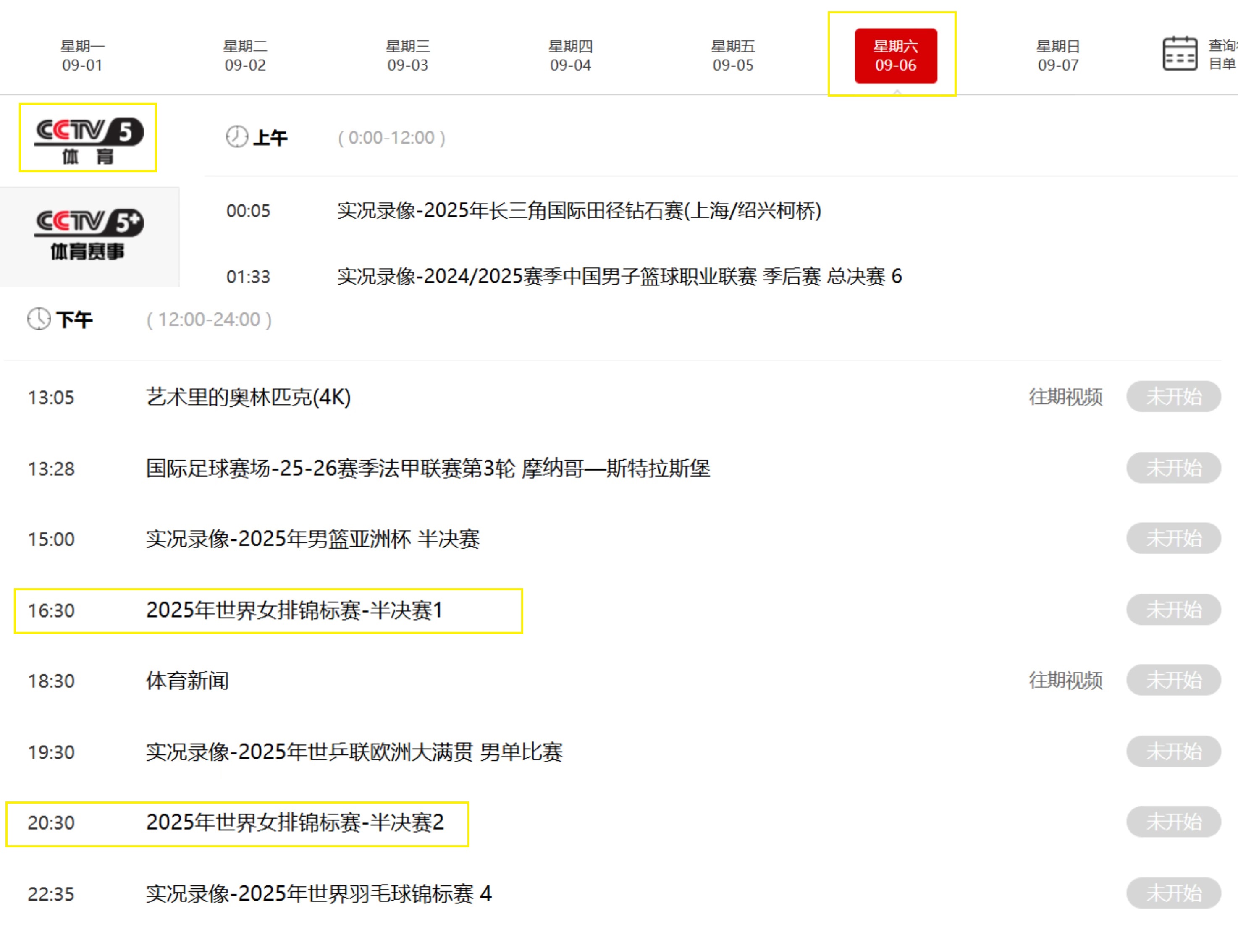Click the 19:30 time entry
This screenshot has height=927, width=1238.
click(x=51, y=752)
